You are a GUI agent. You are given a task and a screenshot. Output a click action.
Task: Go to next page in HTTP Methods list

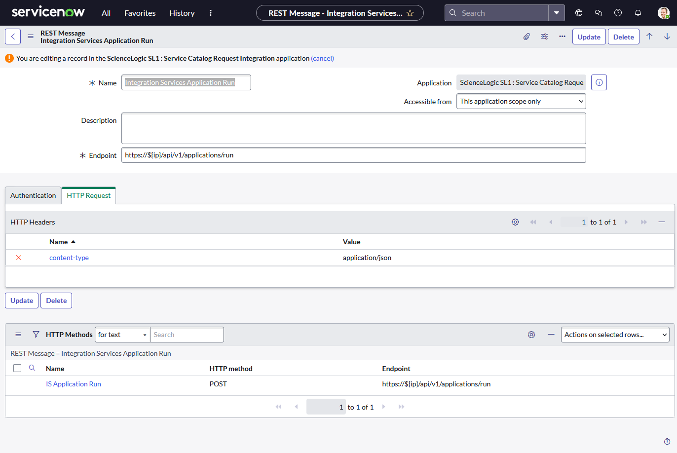click(384, 407)
